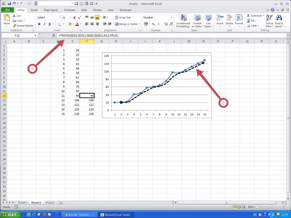
Task: Click the Save icon in Quick Access Toolbar
Action: [x=9, y=4]
